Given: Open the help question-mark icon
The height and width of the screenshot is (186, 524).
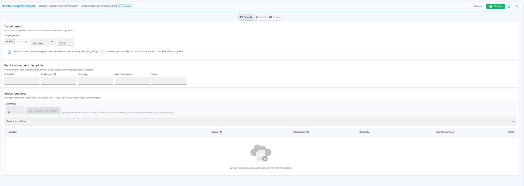Looking at the screenshot, I should (x=509, y=6).
